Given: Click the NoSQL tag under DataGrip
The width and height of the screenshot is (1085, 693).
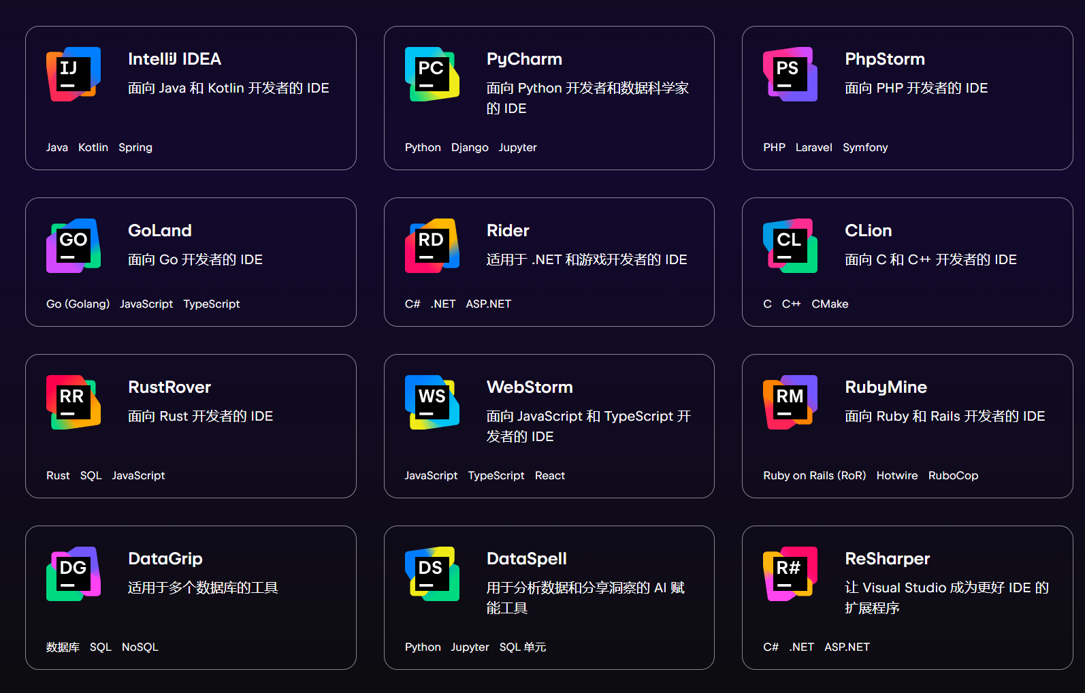Looking at the screenshot, I should [x=140, y=647].
